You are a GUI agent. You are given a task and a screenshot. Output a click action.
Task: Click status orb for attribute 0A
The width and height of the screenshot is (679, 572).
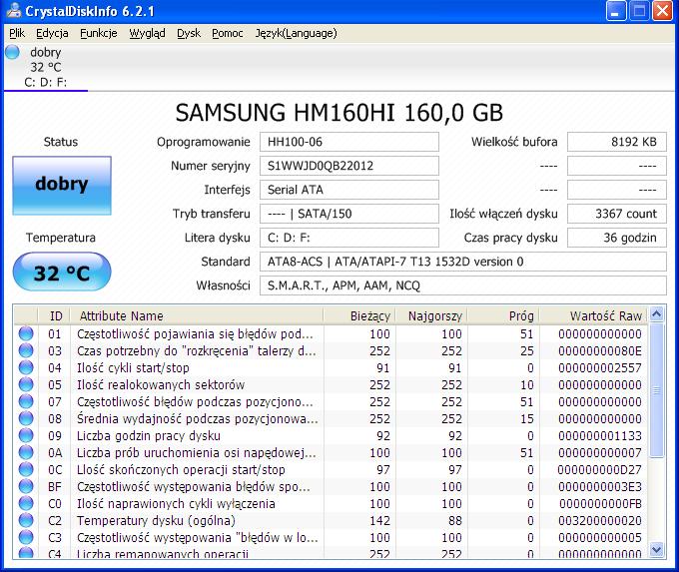[x=26, y=452]
